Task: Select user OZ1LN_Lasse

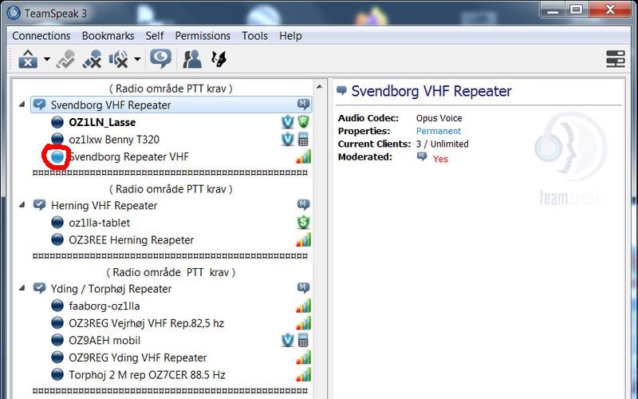Action: pos(102,122)
